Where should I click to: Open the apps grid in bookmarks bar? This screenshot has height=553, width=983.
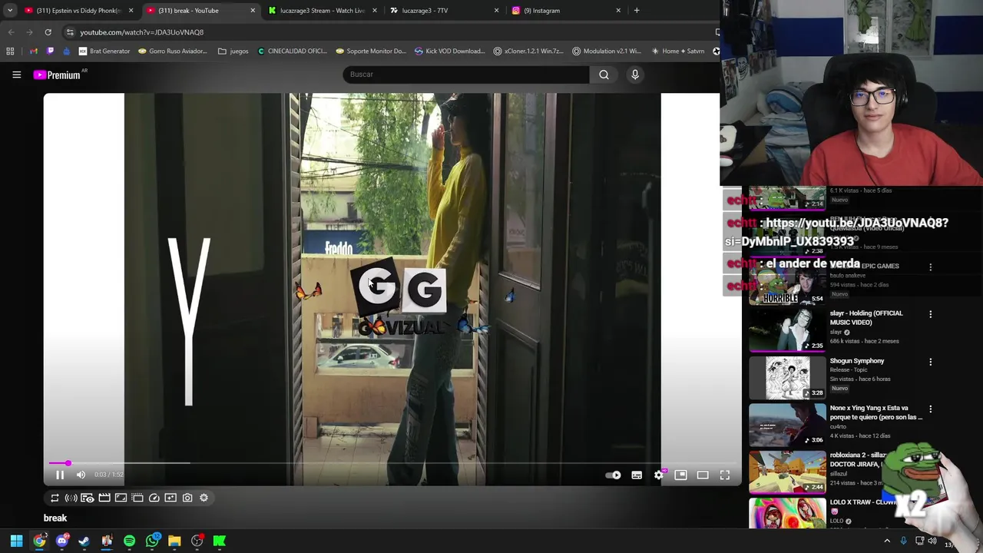coord(10,51)
